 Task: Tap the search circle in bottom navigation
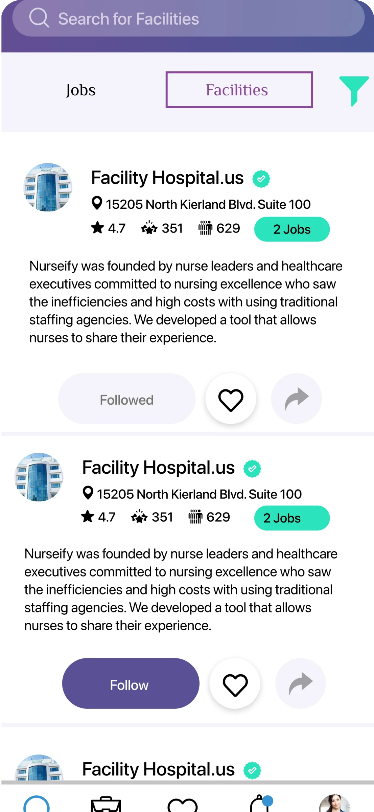(37, 804)
